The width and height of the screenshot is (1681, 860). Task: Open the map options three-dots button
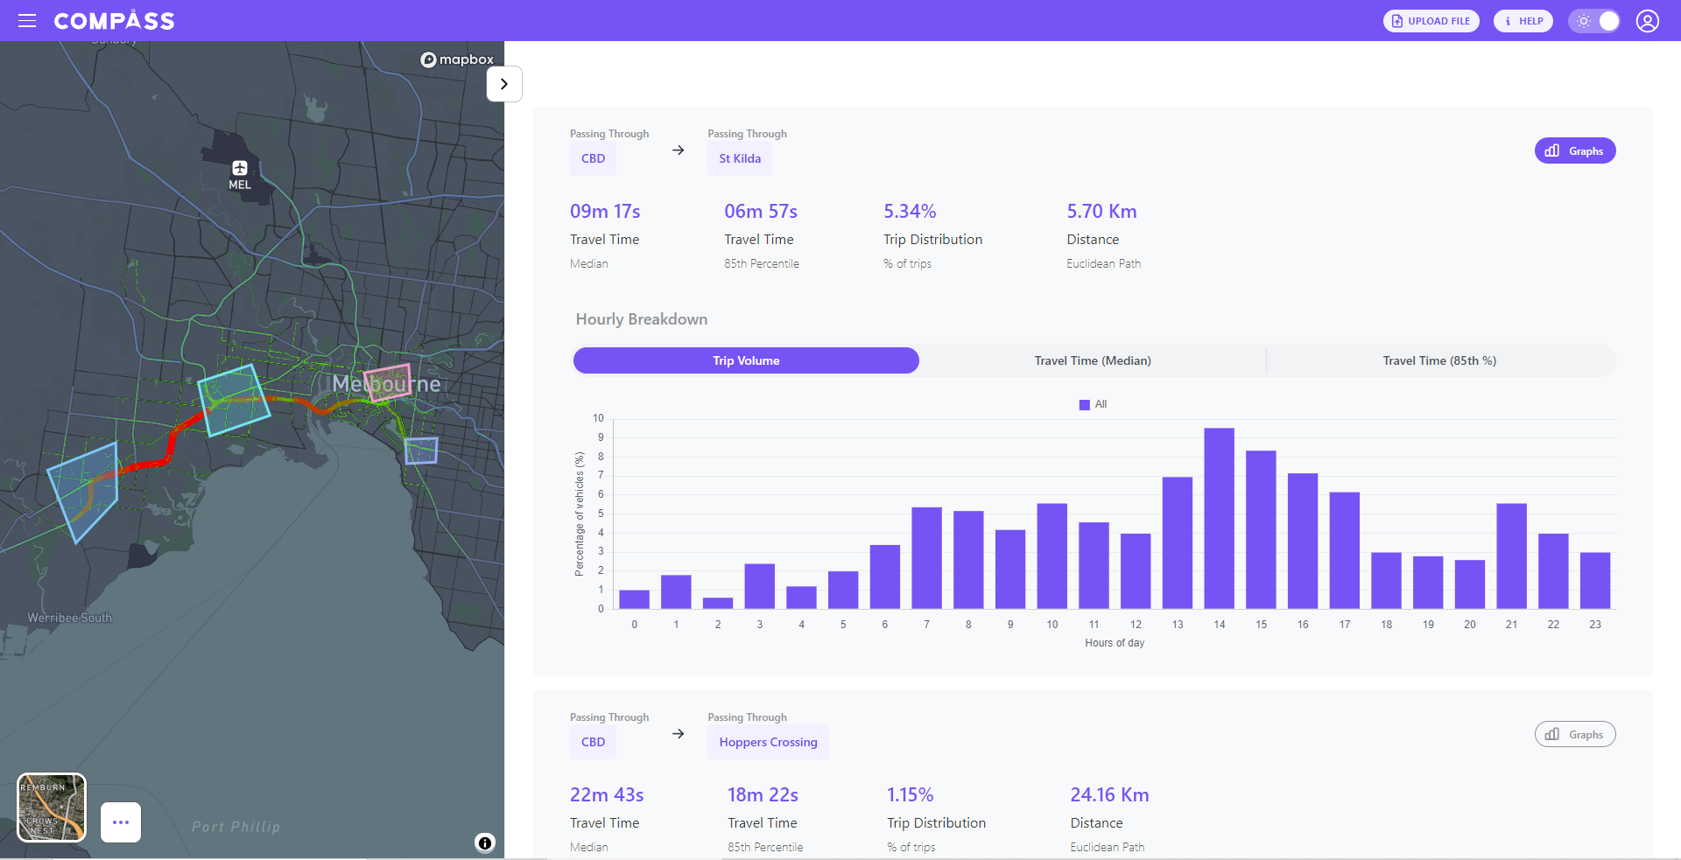(121, 822)
